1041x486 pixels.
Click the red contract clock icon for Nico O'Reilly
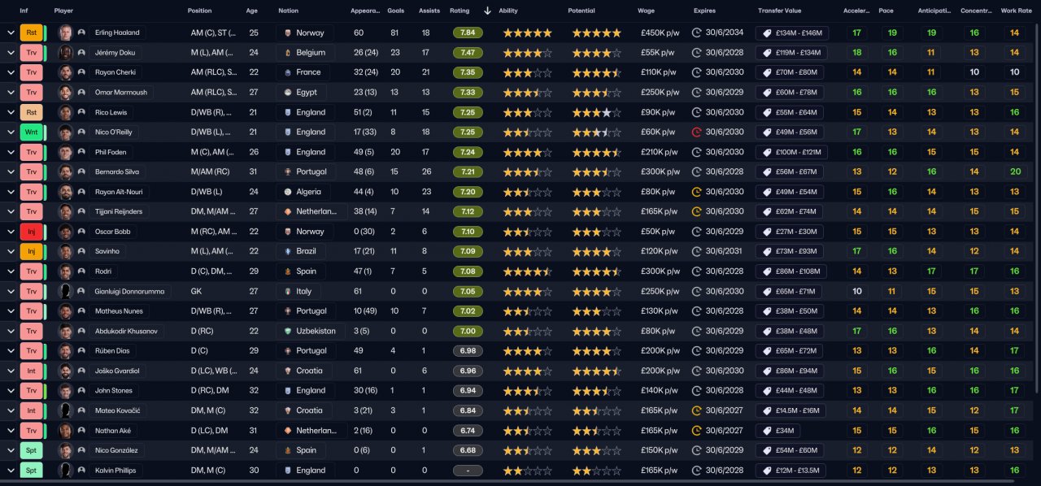[x=696, y=132]
